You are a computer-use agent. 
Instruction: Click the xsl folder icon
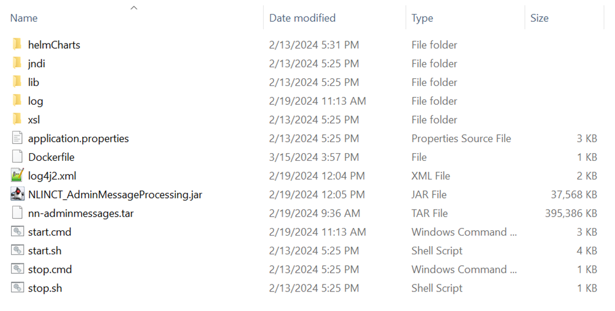(17, 120)
